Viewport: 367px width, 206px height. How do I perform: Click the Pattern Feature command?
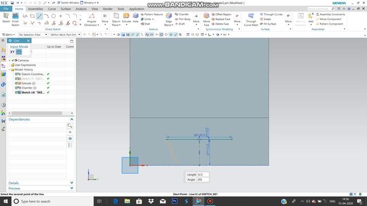[x=151, y=14]
